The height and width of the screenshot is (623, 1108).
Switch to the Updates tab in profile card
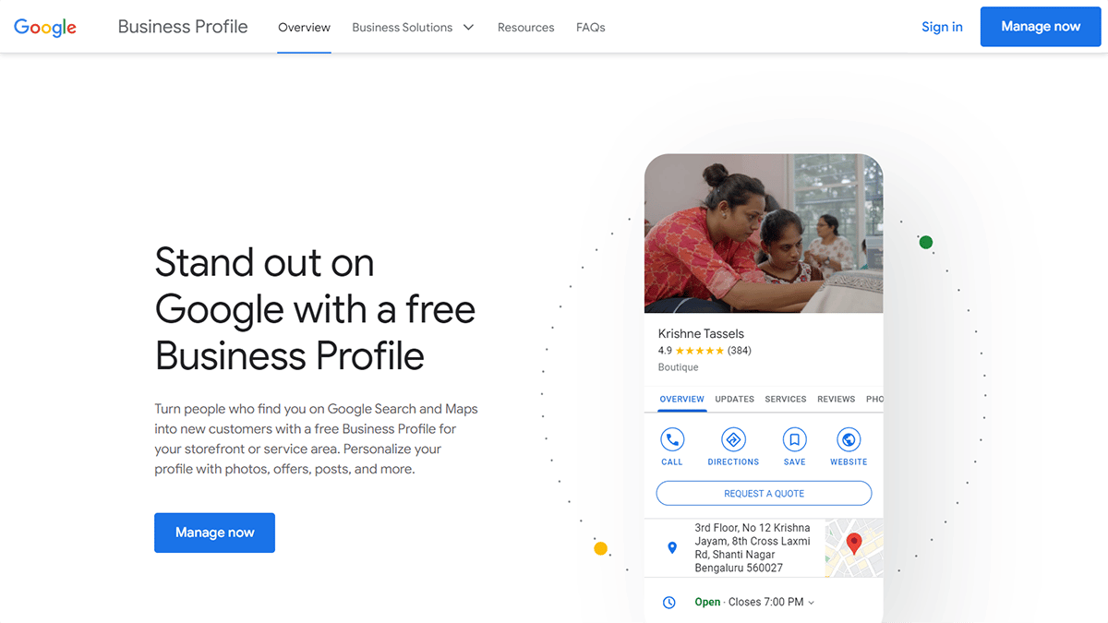(735, 400)
